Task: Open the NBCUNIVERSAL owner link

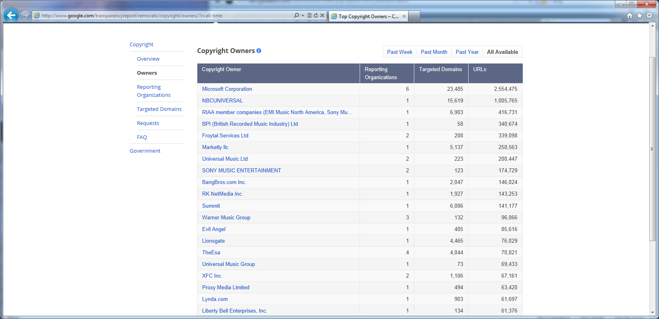Action: coord(223,100)
